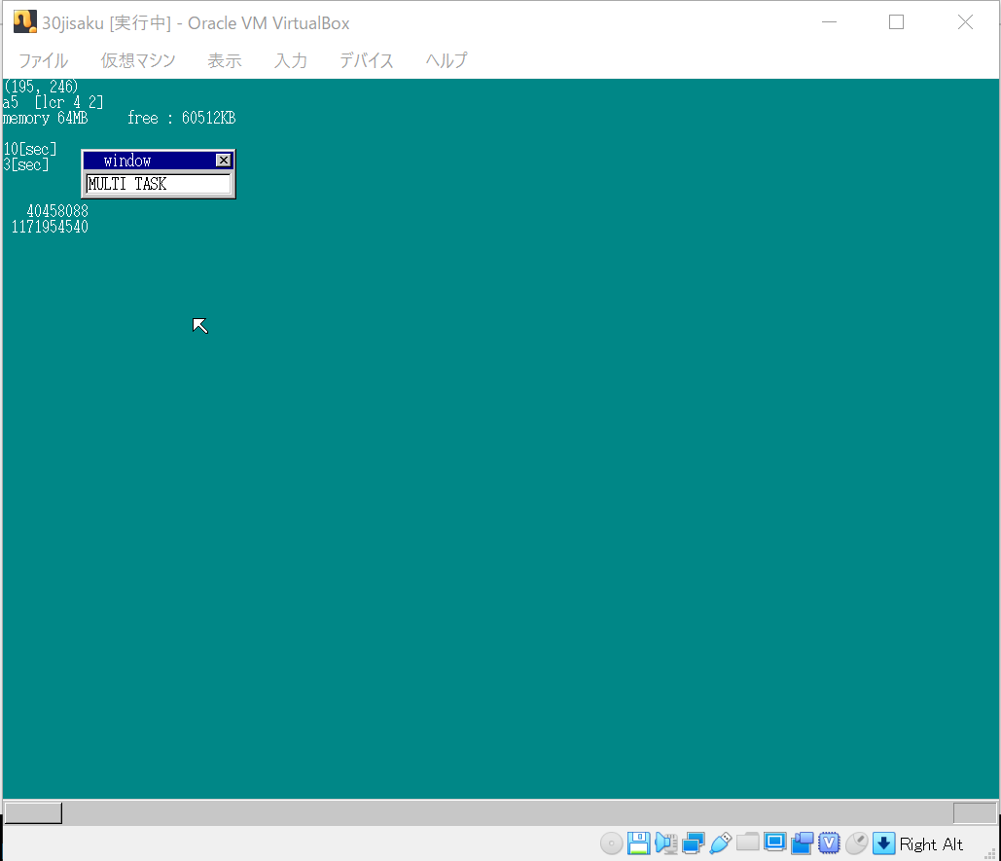The height and width of the screenshot is (861, 1001).
Task: Click the shared folders status icon
Action: pyautogui.click(x=747, y=843)
